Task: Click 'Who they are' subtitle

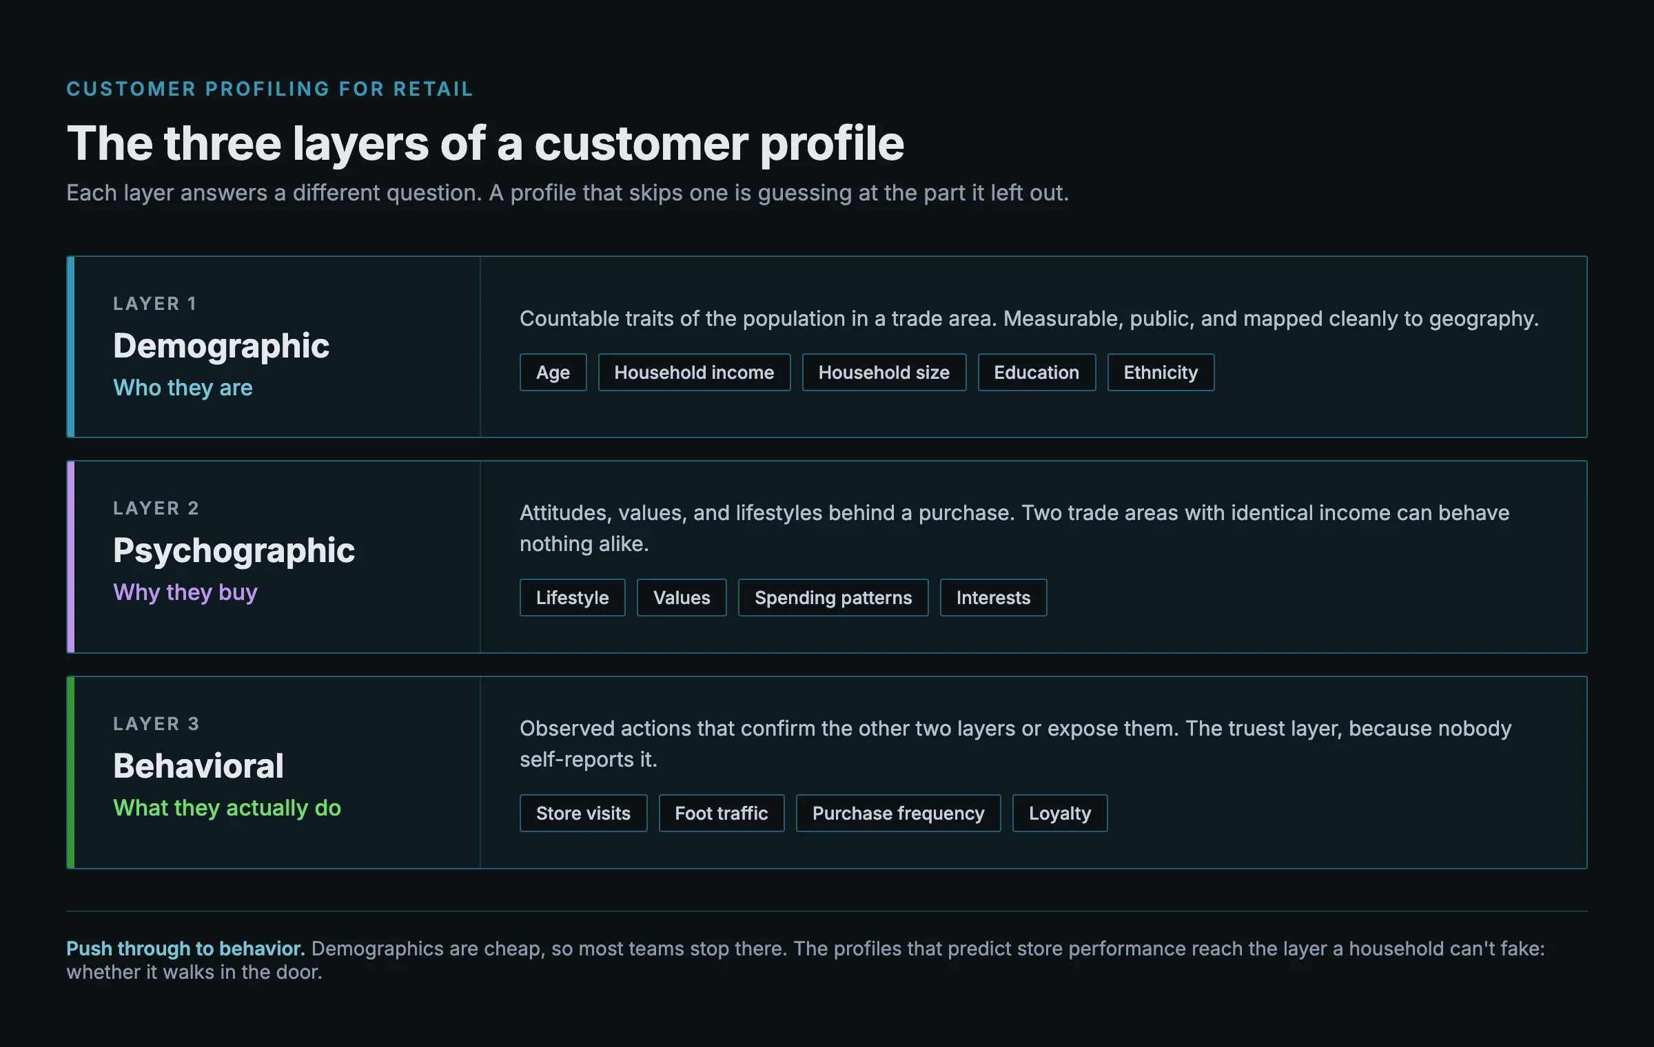Action: click(183, 388)
